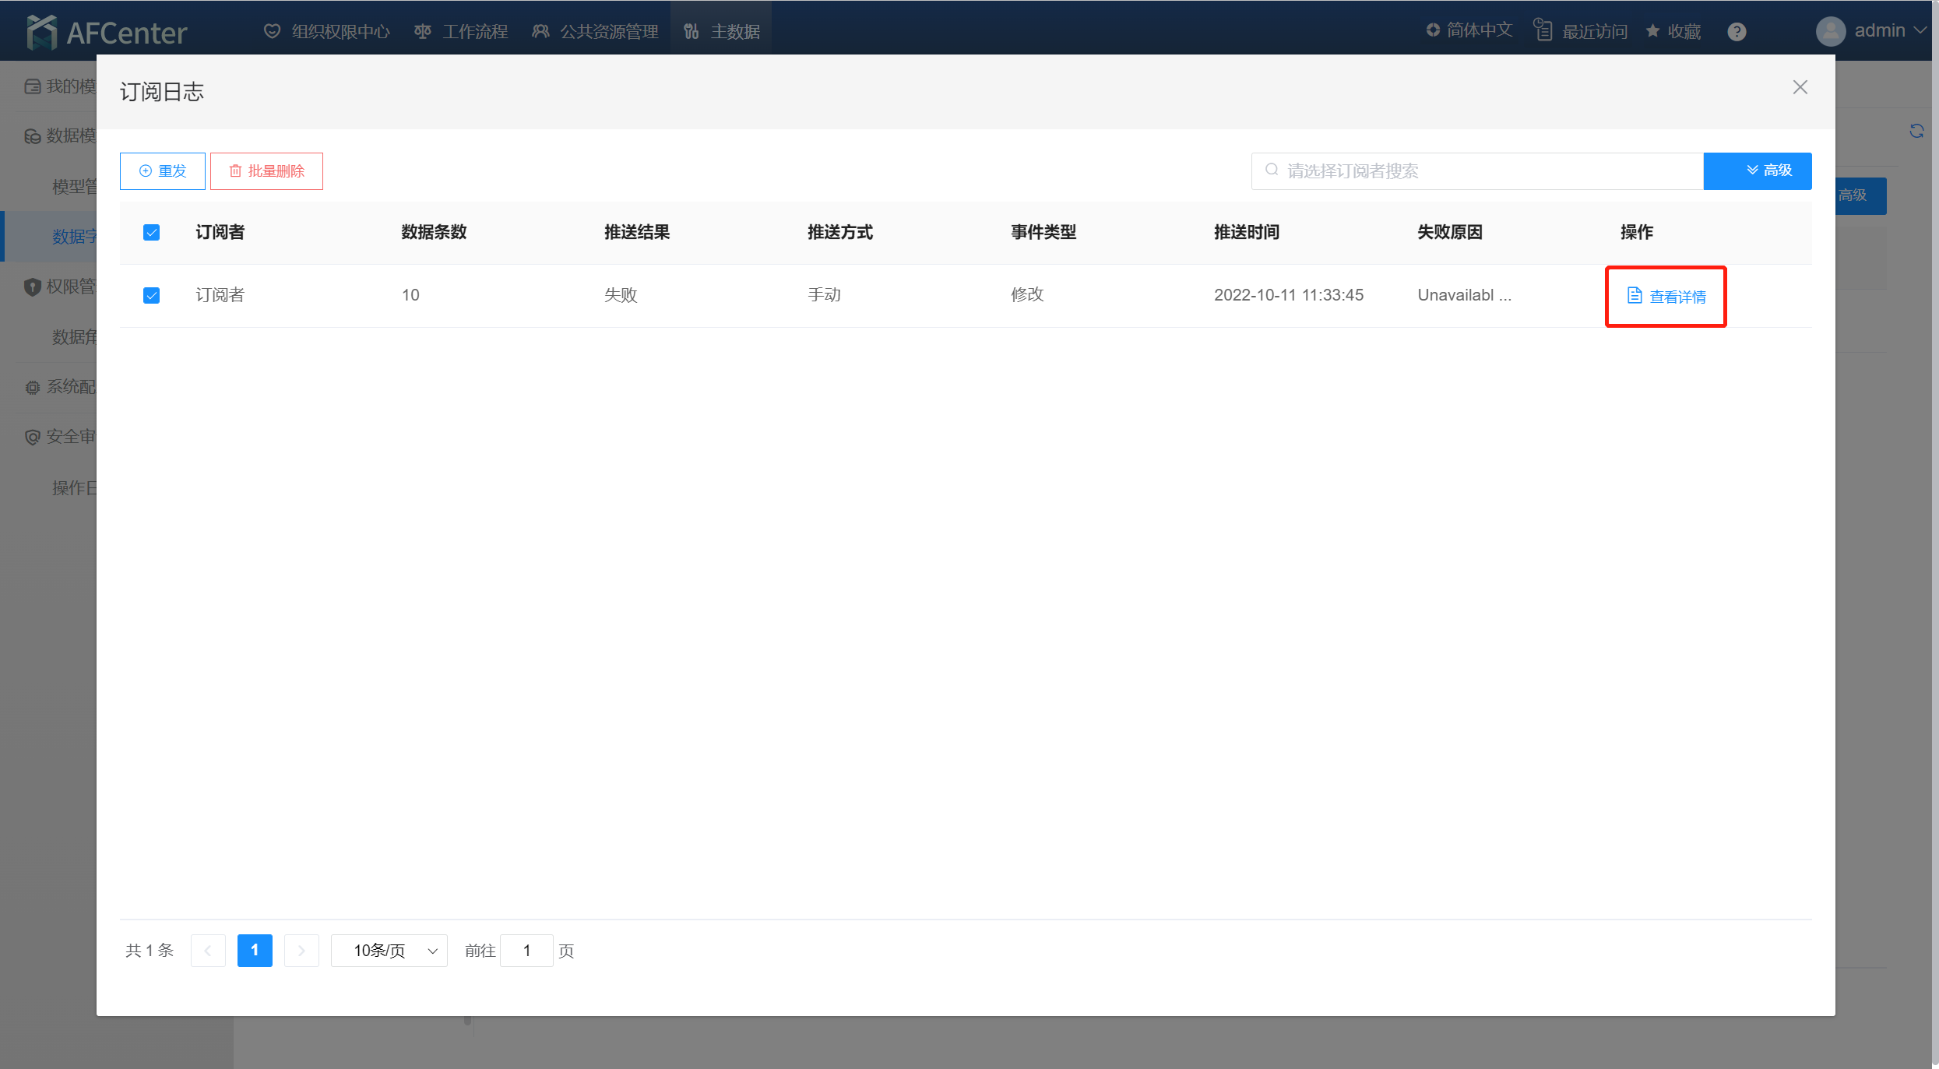Select page 1 in pagination

point(255,951)
